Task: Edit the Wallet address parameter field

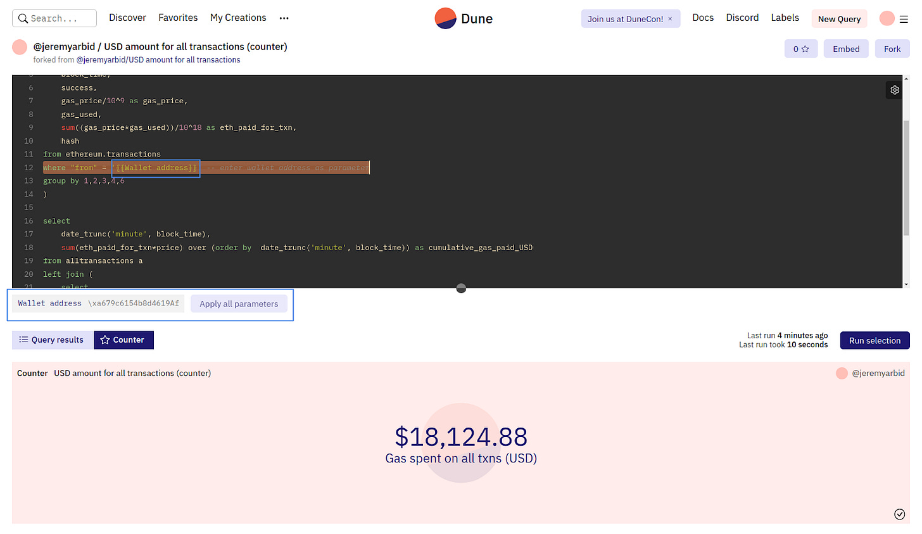Action: [98, 303]
